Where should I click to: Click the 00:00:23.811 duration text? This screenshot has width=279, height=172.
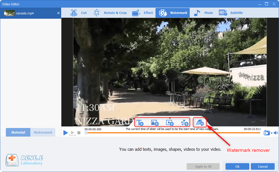252,129
